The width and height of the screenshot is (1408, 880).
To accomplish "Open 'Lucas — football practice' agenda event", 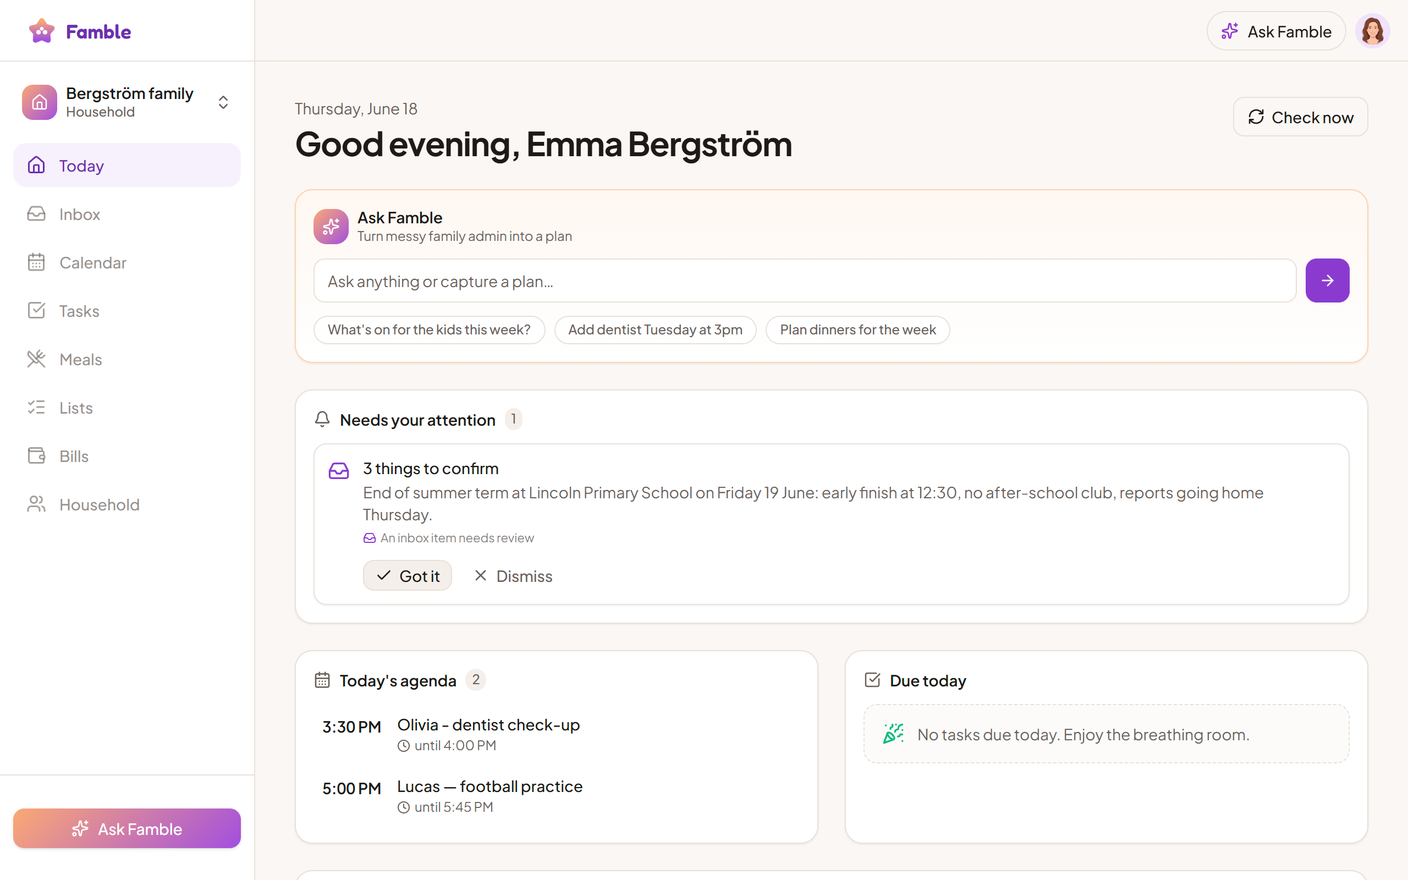I will point(490,787).
